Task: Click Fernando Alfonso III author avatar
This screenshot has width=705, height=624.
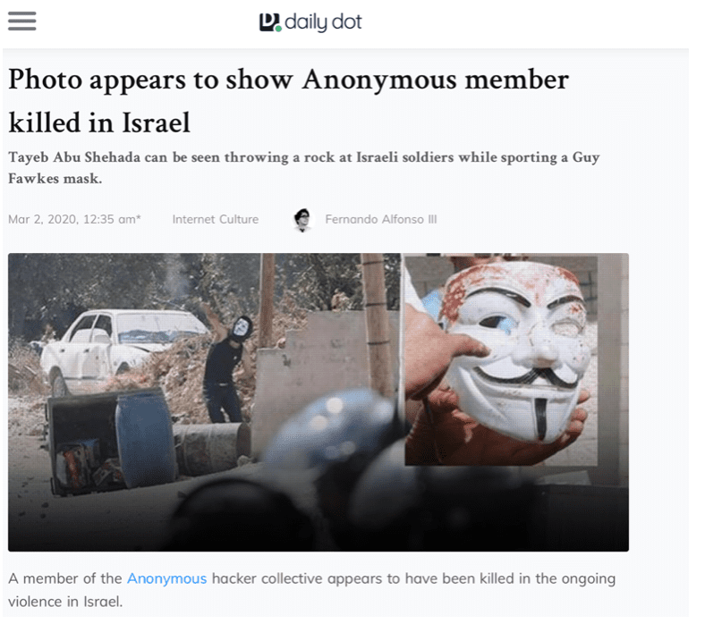Action: point(302,220)
